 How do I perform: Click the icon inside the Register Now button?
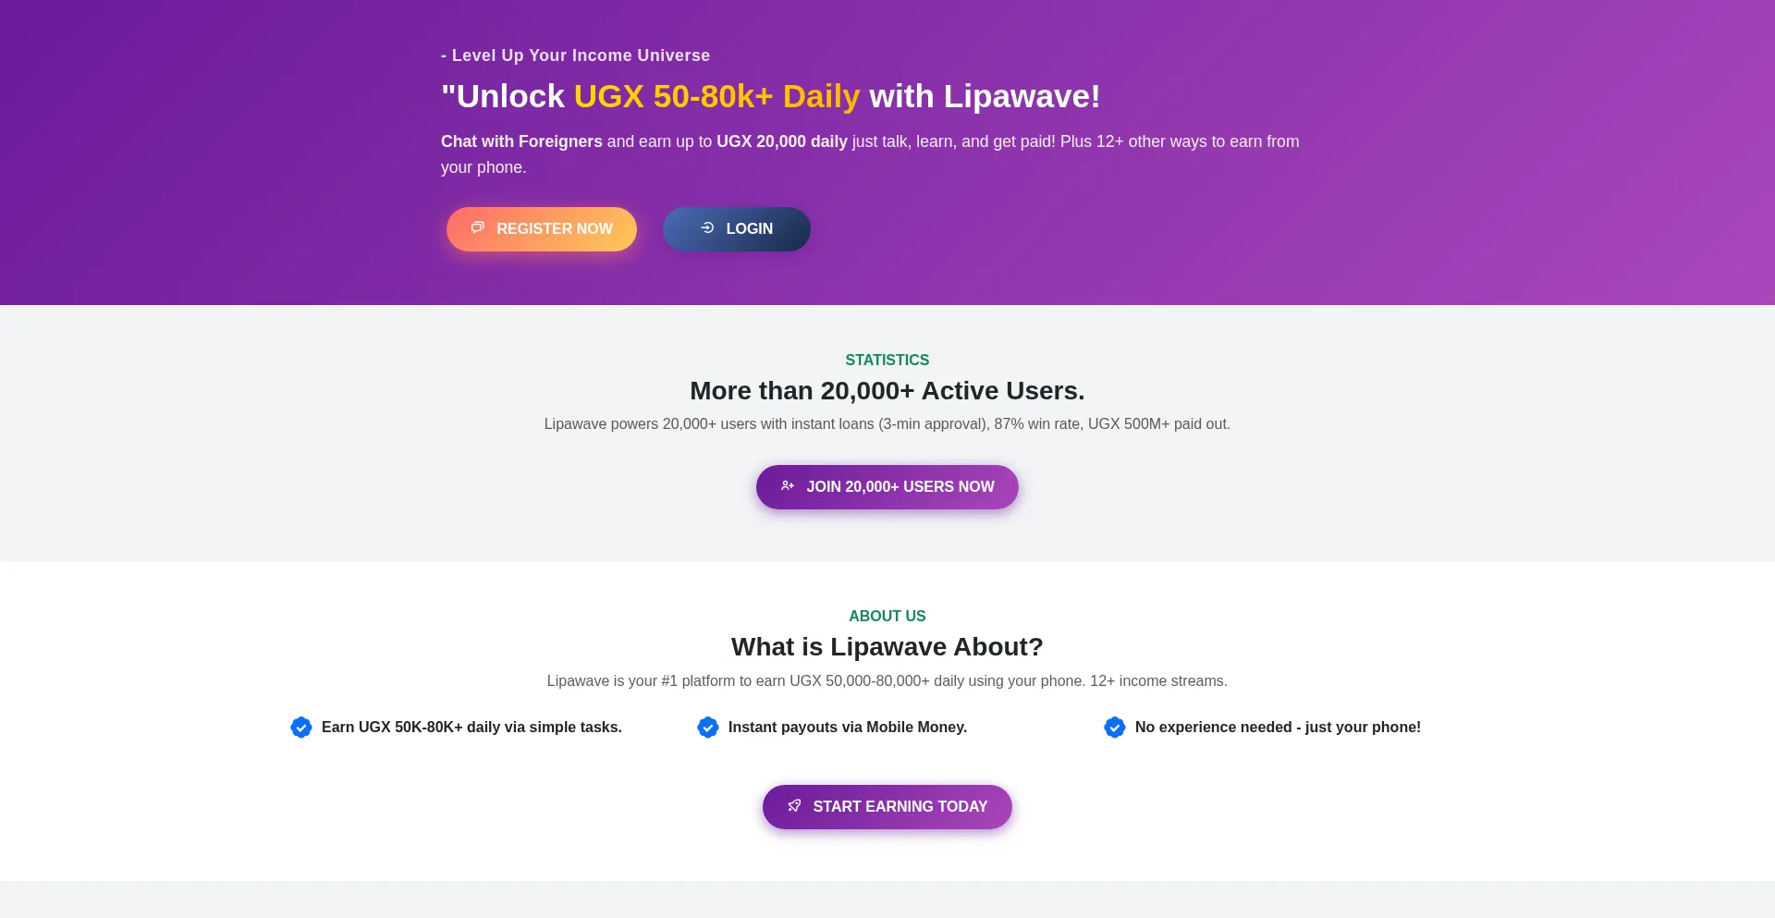477,227
